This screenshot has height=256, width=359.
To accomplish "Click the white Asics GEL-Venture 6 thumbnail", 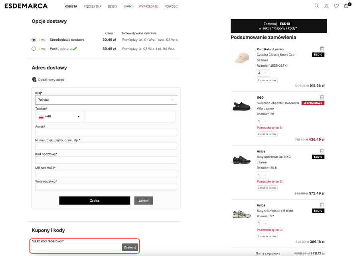I will point(242,214).
